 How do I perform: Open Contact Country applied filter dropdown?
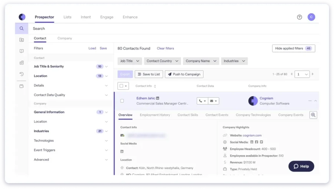pos(162,61)
